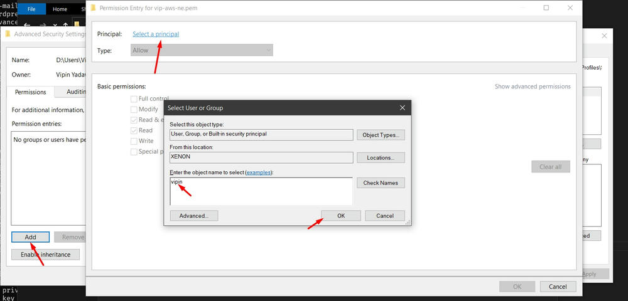This screenshot has height=301, width=628.
Task: Click the Advanced button in Select User dialog
Action: (x=194, y=216)
